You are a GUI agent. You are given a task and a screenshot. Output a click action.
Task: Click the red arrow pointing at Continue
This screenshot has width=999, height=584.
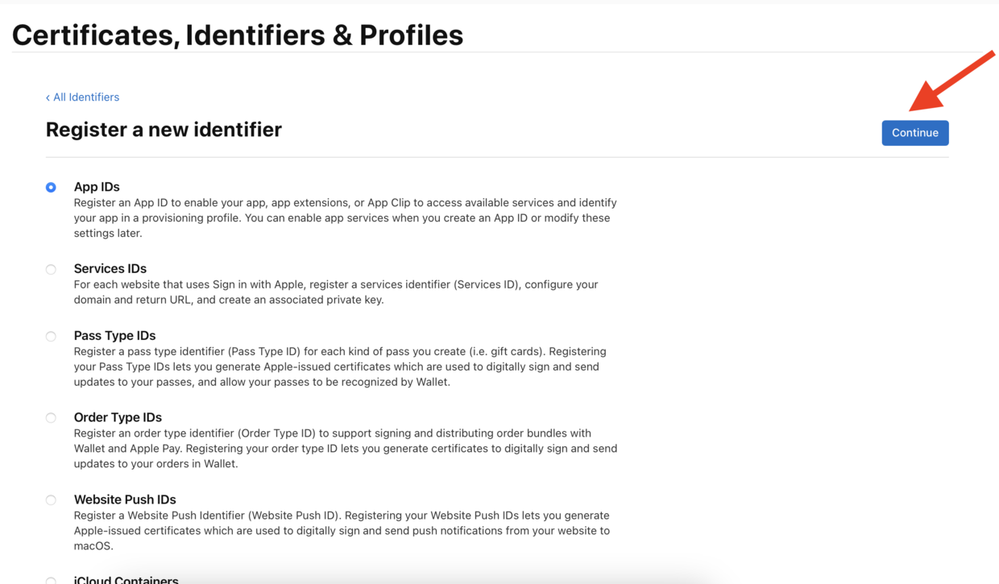pyautogui.click(x=952, y=81)
